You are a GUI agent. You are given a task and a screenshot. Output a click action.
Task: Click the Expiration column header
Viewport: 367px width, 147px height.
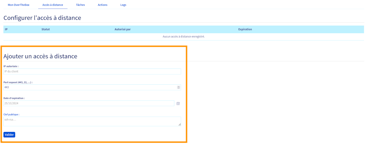coord(245,30)
